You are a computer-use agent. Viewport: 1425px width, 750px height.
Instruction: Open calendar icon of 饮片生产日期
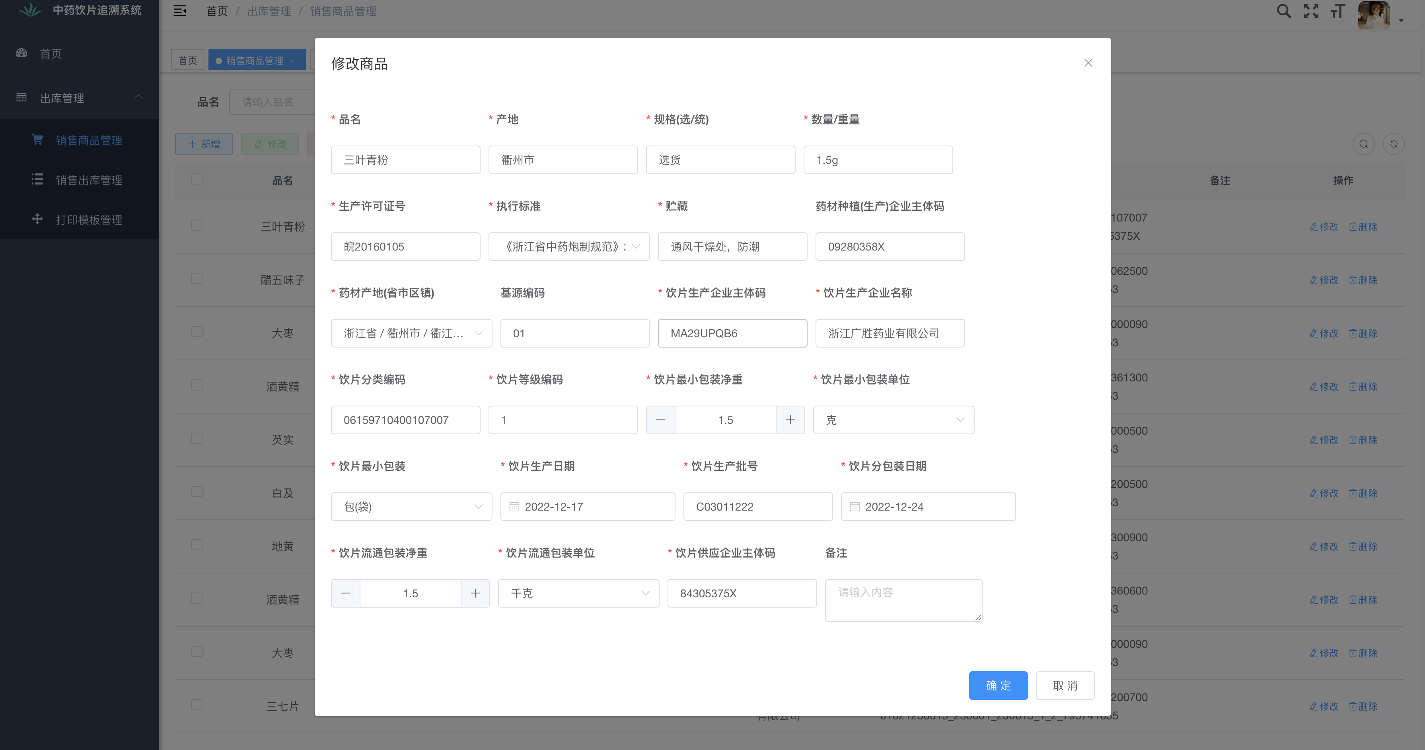(514, 507)
